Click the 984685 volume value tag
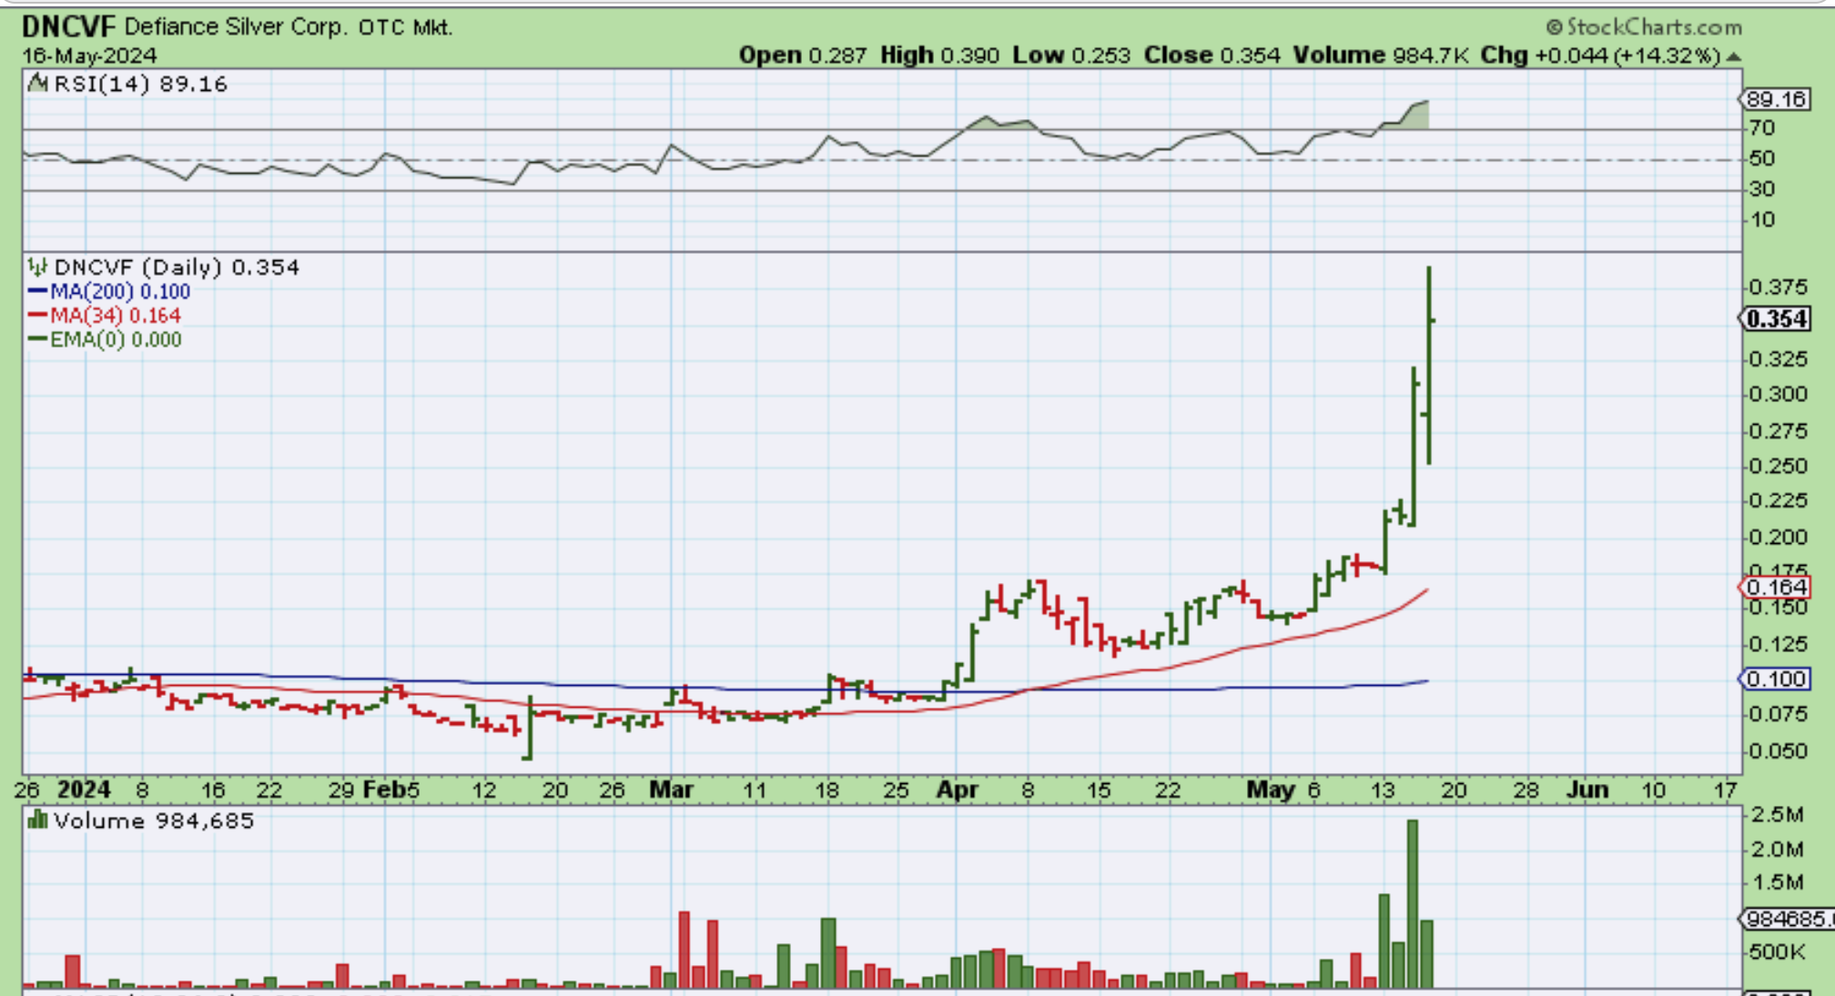 coord(1786,920)
